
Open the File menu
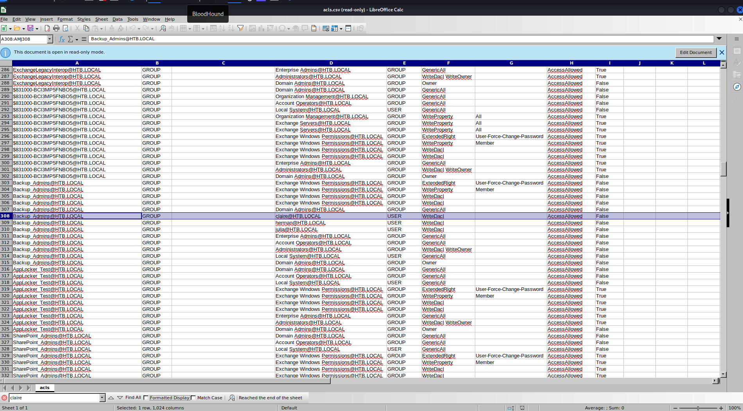pos(4,19)
